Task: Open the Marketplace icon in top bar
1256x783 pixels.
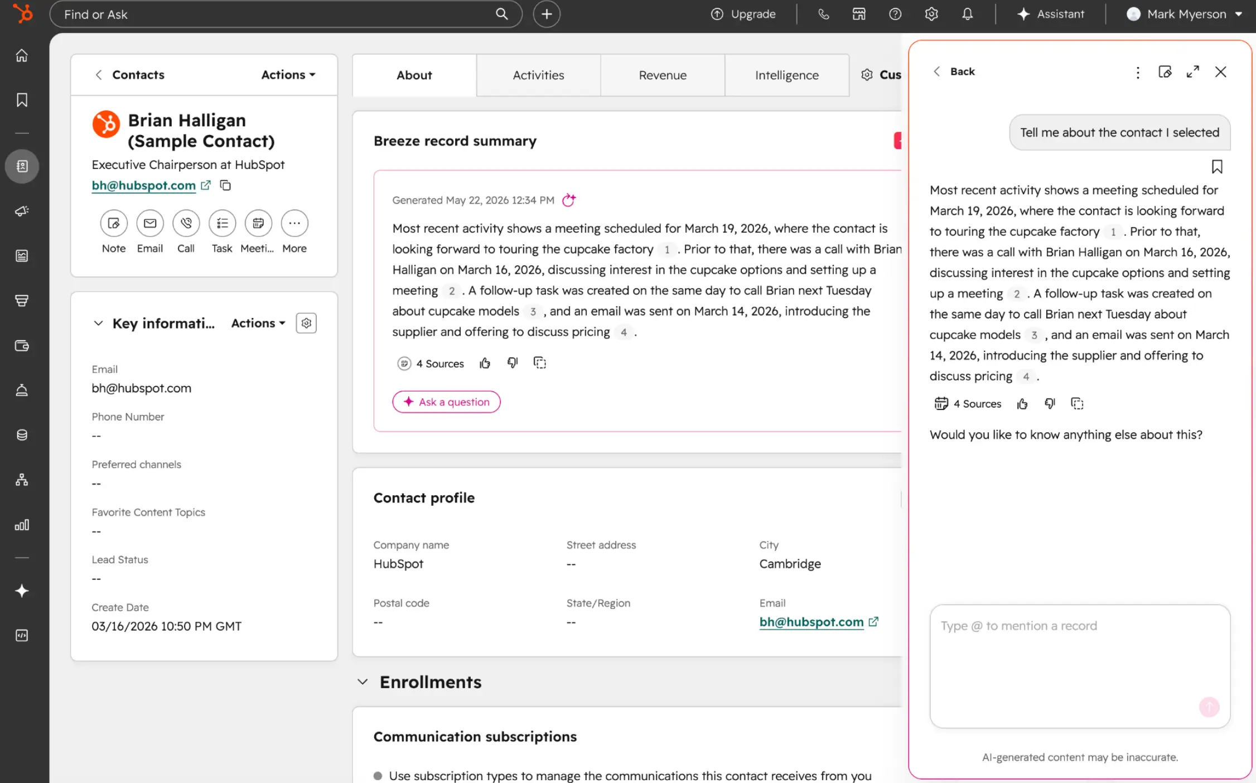Action: tap(859, 14)
